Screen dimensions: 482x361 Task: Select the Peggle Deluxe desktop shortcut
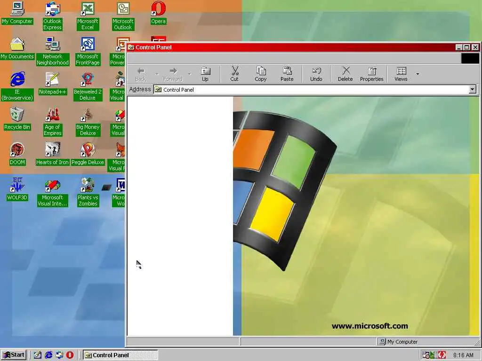click(88, 154)
